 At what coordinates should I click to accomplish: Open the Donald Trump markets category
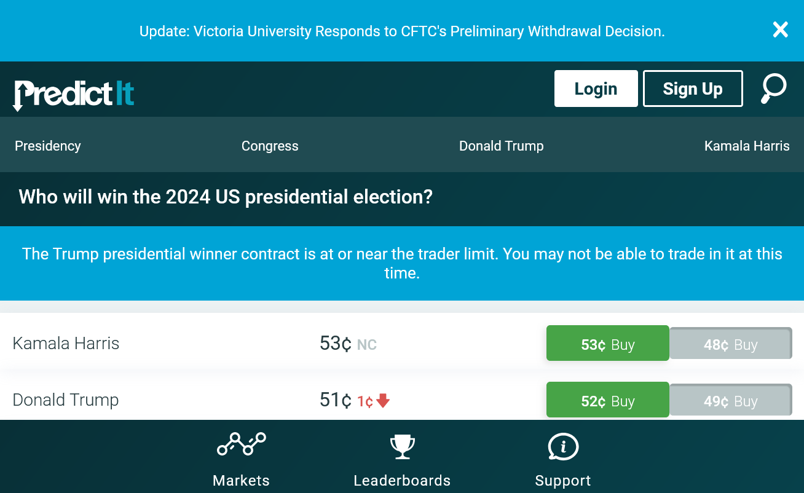pyautogui.click(x=502, y=146)
